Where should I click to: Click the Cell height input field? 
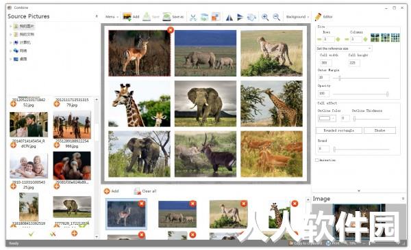(x=354, y=63)
